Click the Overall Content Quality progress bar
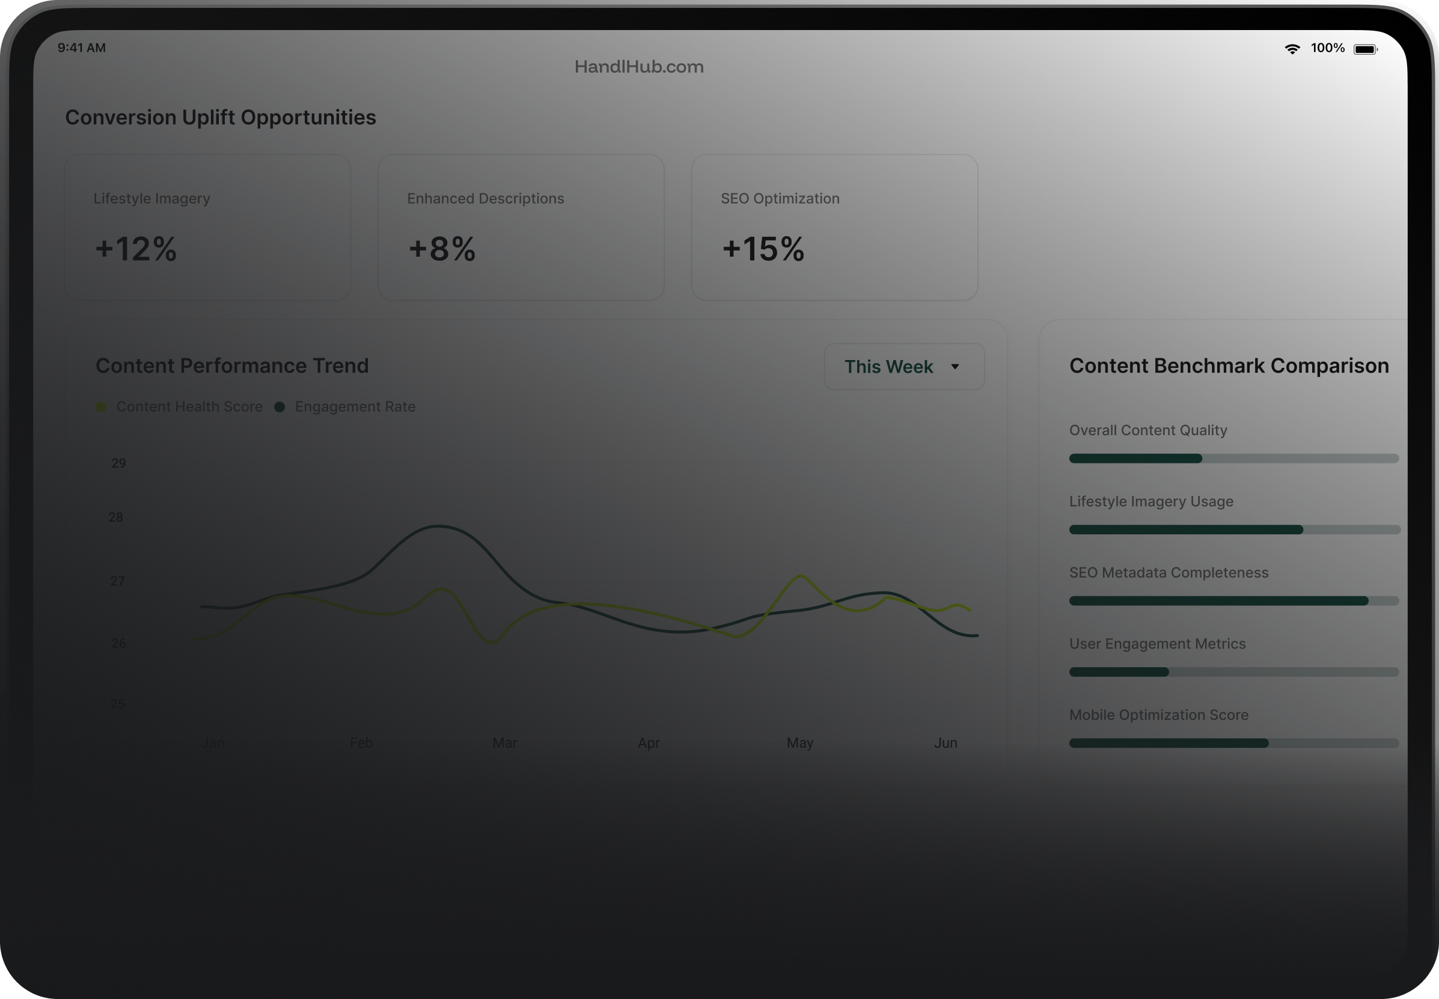The width and height of the screenshot is (1439, 999). [x=1233, y=458]
